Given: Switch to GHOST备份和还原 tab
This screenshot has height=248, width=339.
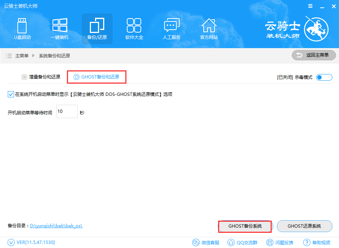Looking at the screenshot, I should (96, 77).
